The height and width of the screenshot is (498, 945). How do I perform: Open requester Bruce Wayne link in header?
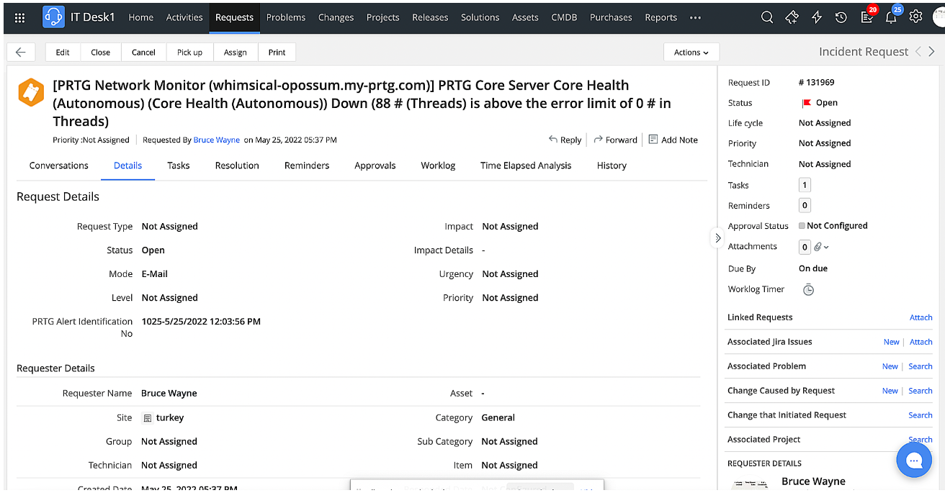tap(216, 140)
